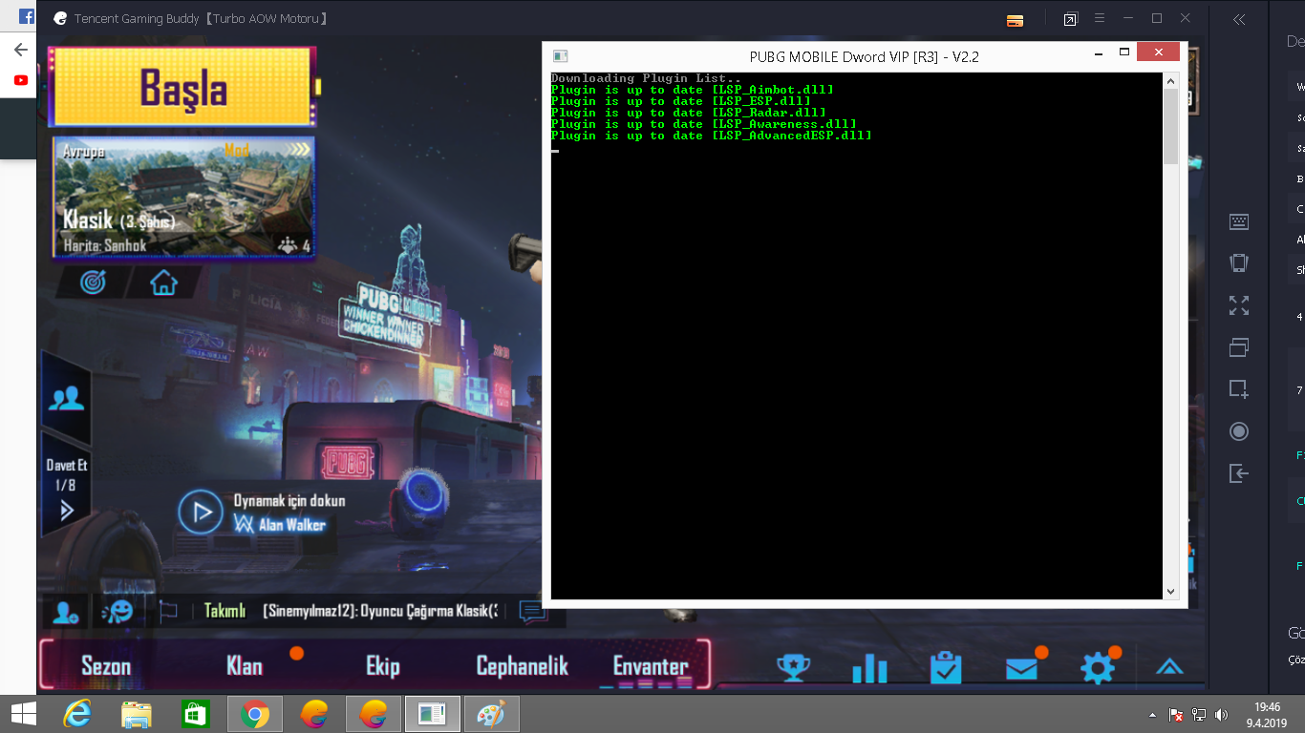The width and height of the screenshot is (1305, 733).
Task: Collapse the emulator side panel with double chevron
Action: (1239, 19)
